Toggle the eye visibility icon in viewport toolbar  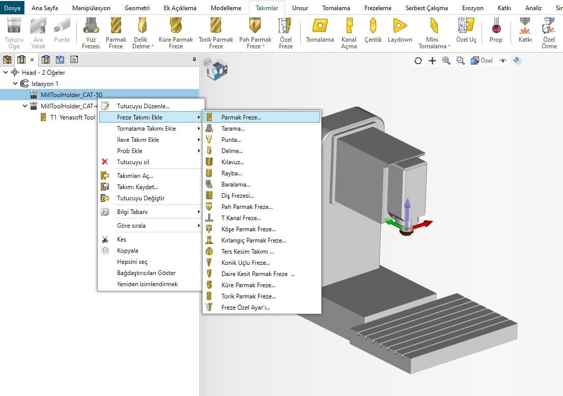click(503, 60)
